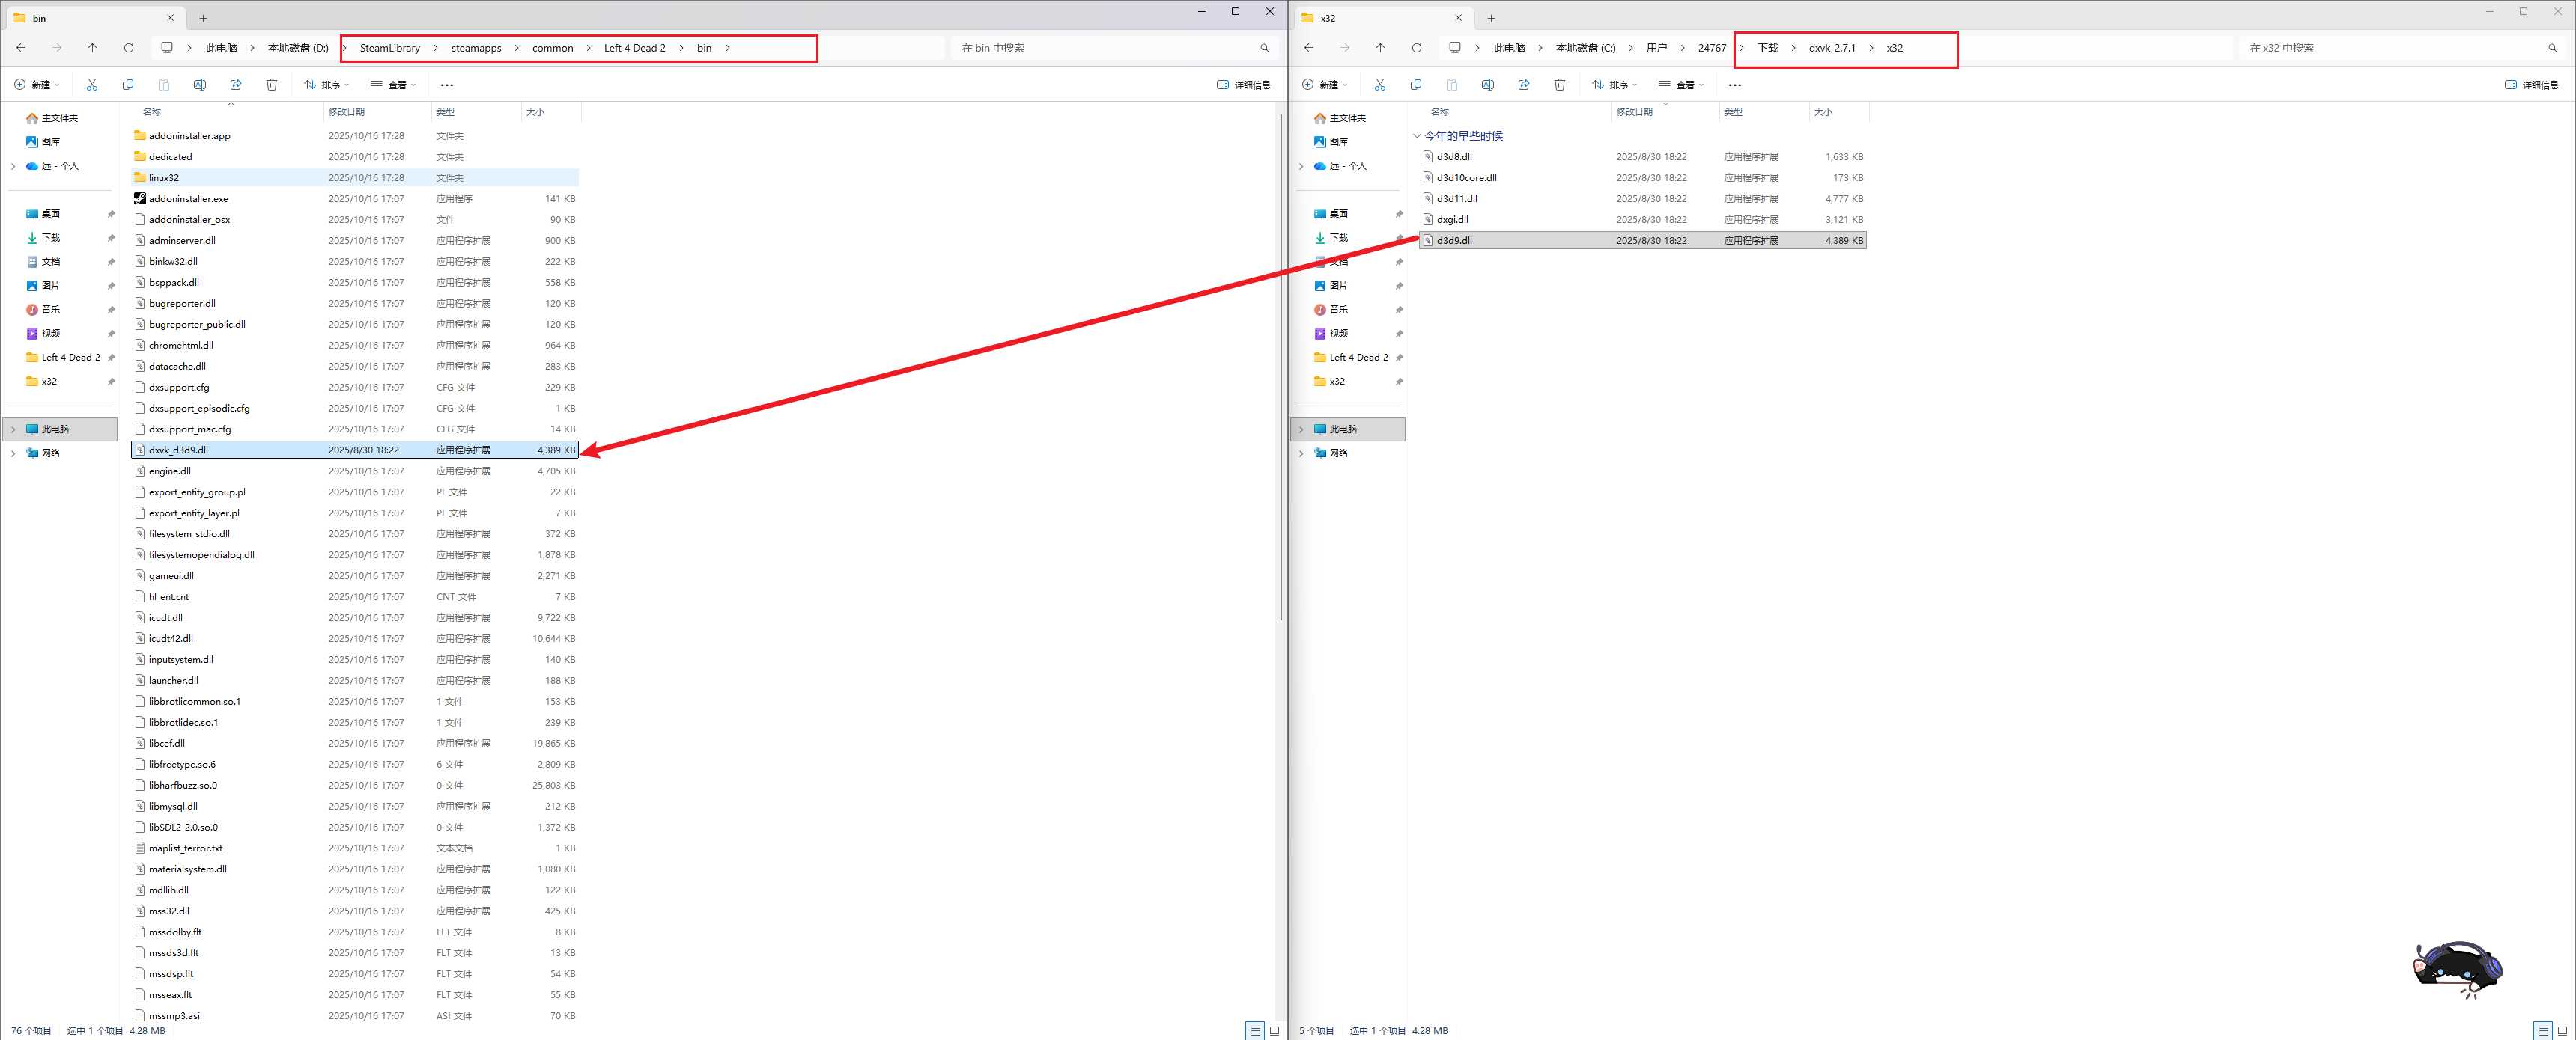Open the Sort dropdown in bin window

pos(327,85)
